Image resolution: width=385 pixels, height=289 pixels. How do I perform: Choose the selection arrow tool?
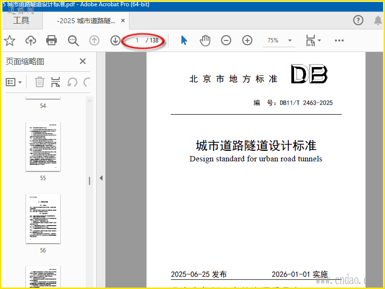[x=184, y=40]
